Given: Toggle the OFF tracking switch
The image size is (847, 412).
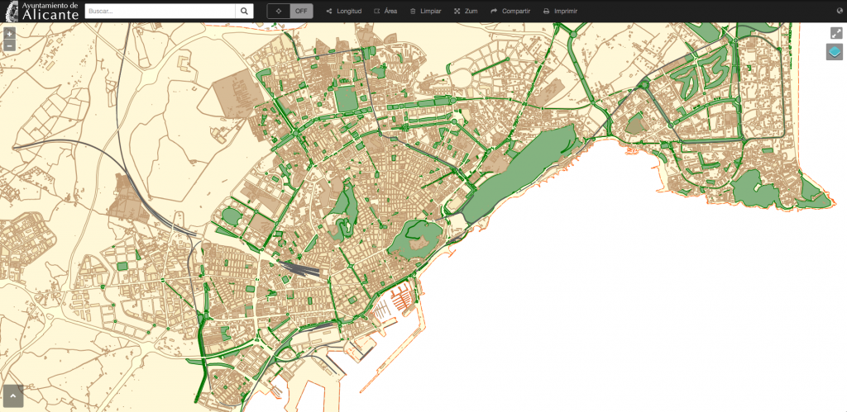Looking at the screenshot, I should coord(301,12).
